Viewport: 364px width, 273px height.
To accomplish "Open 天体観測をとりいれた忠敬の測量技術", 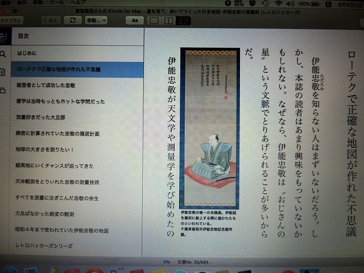I will point(76,182).
